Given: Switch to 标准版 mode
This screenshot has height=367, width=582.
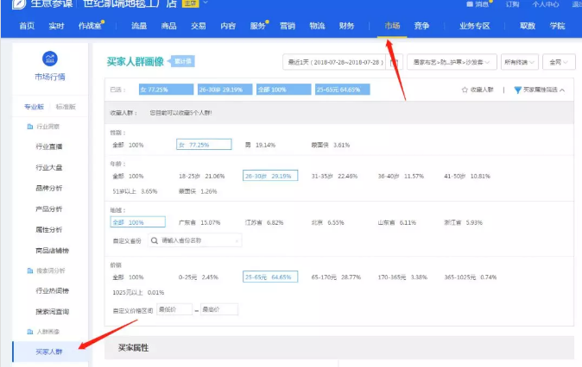Looking at the screenshot, I should (x=66, y=107).
